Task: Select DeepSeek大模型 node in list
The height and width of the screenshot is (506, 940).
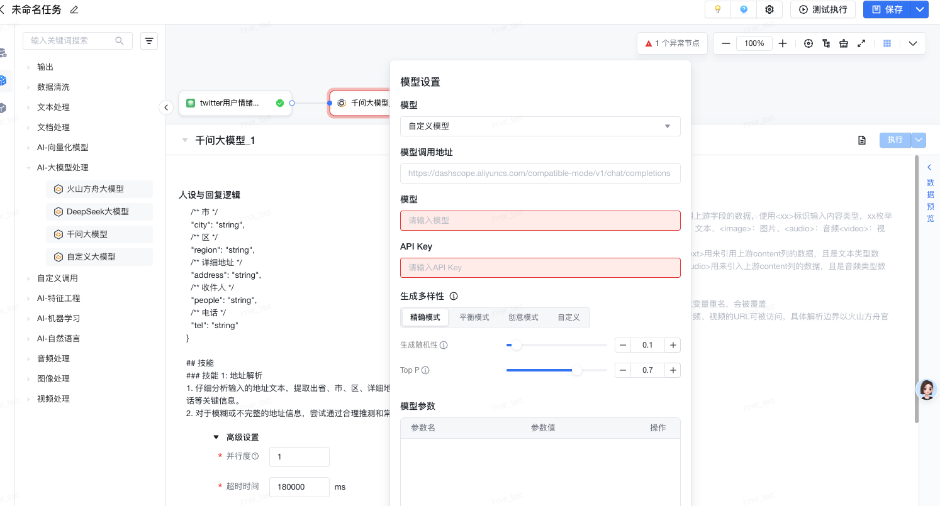Action: (98, 212)
